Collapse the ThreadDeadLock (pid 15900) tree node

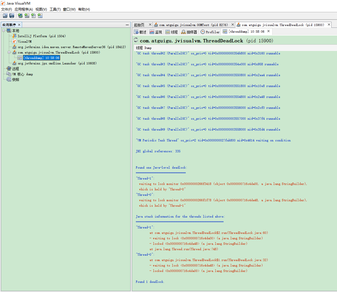(9, 52)
